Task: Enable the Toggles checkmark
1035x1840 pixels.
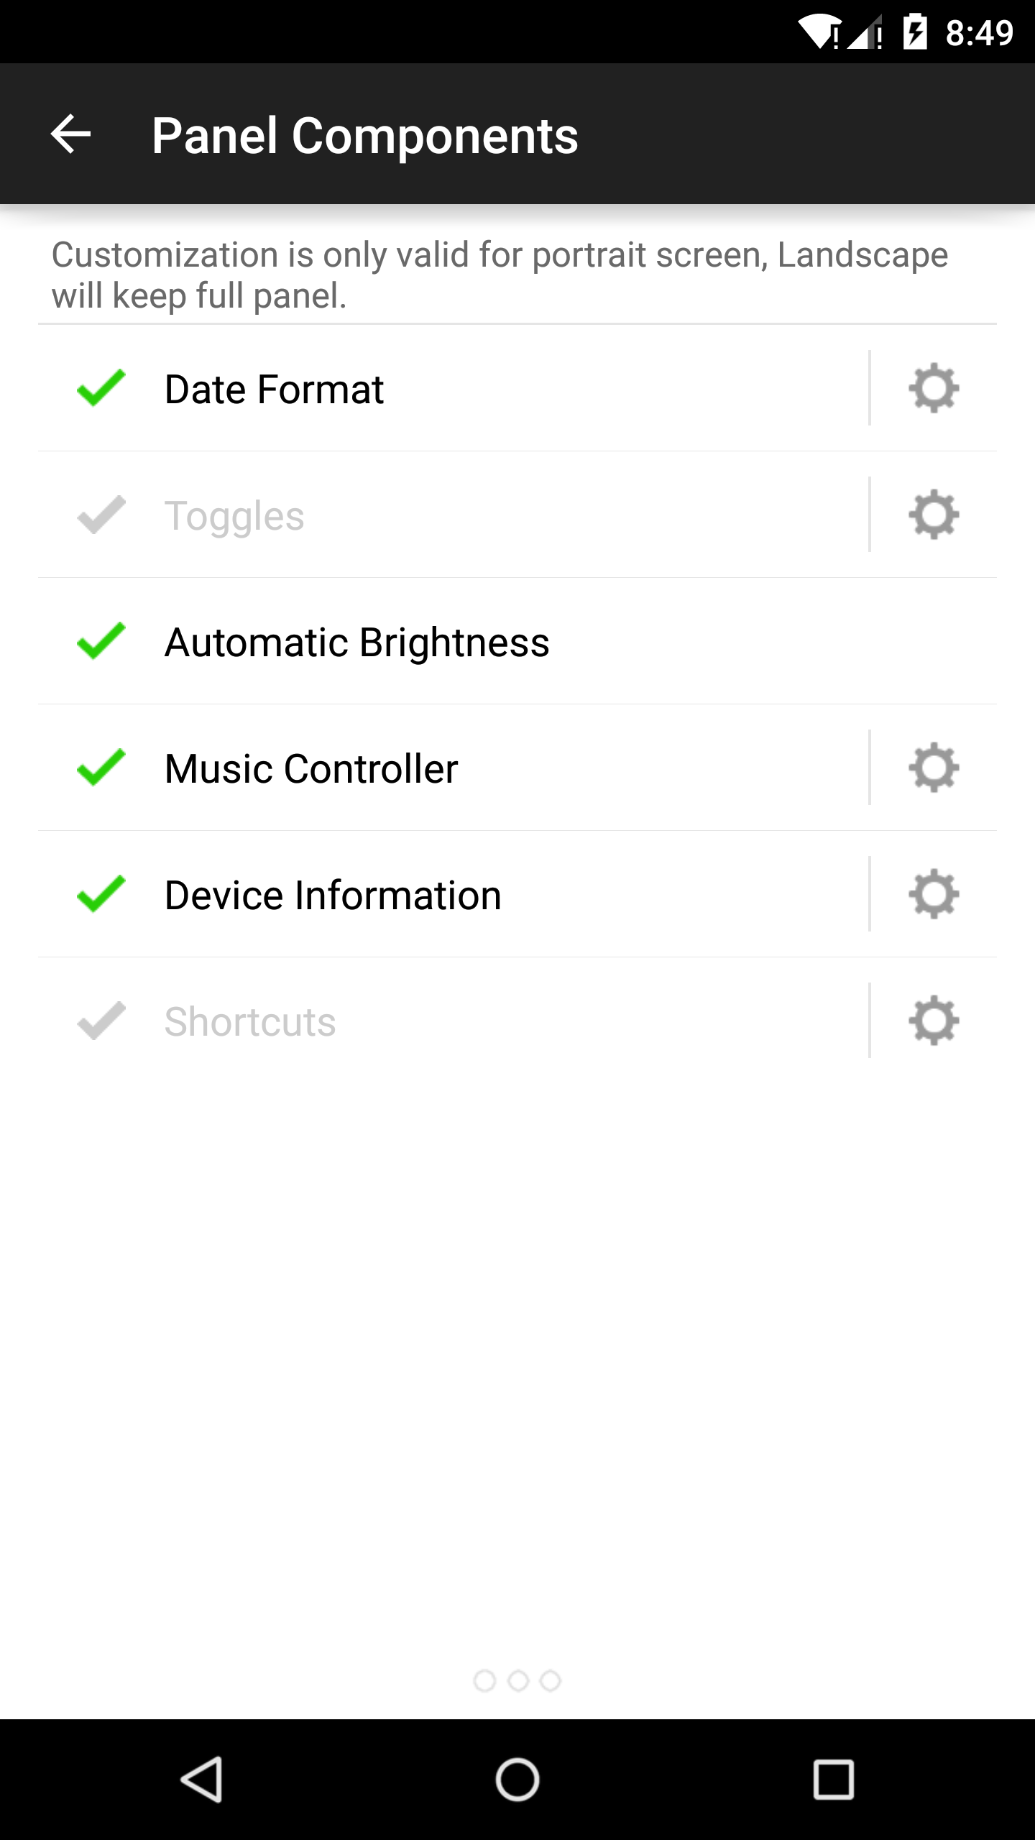Action: tap(101, 515)
